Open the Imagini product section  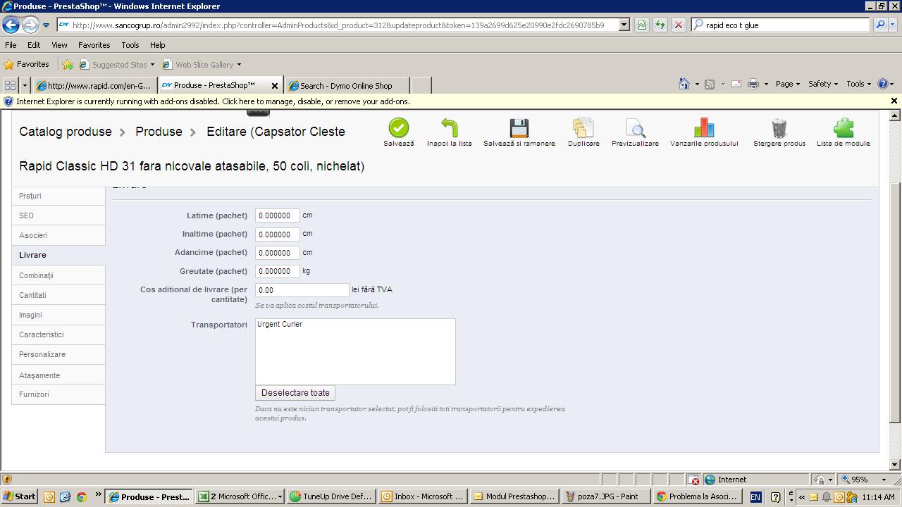coord(58,315)
